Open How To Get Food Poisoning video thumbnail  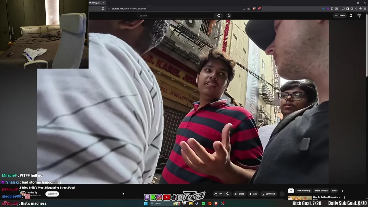point(300,198)
